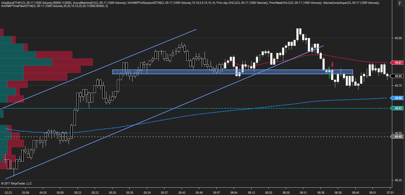Click the 06:04 time axis label
405x195 pixels.
pyautogui.click(x=234, y=193)
